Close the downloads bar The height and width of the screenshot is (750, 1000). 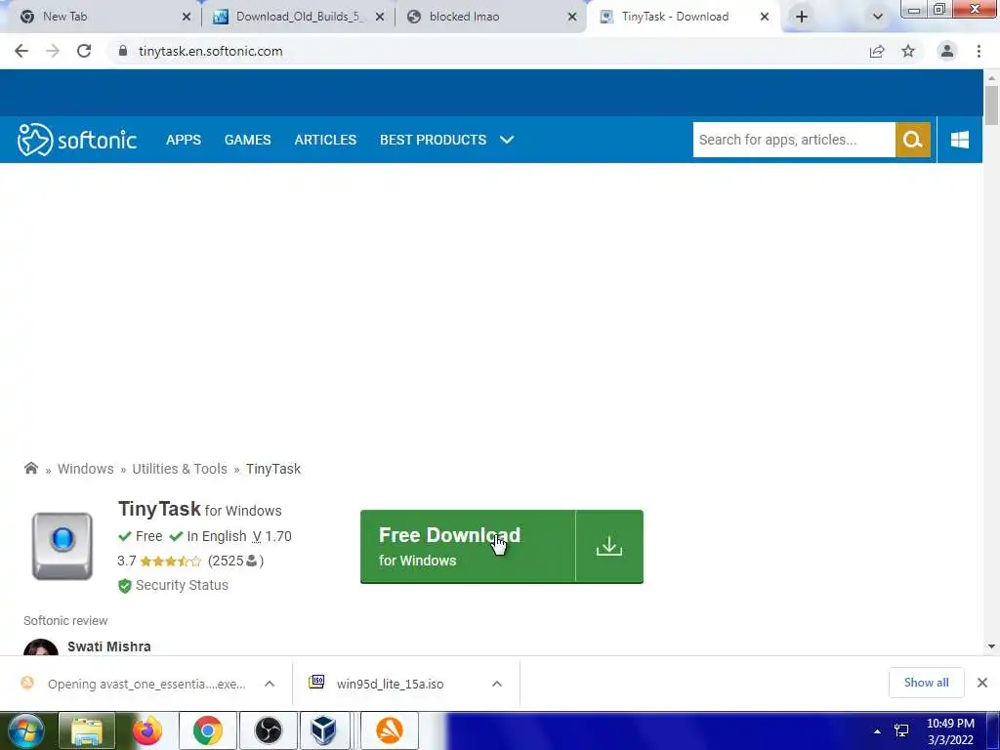(982, 683)
